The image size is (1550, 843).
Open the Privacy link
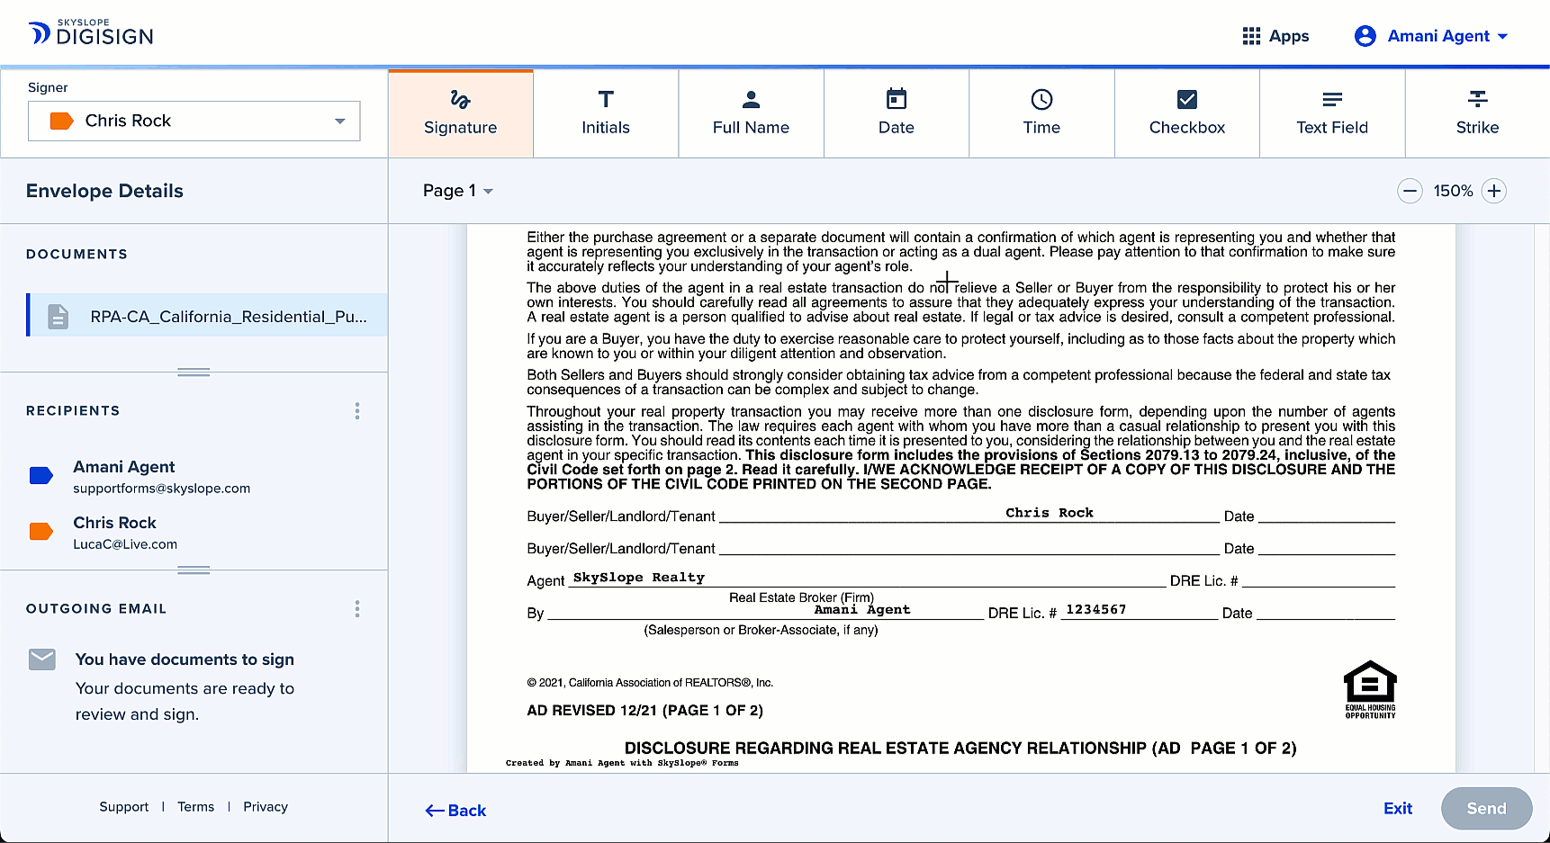[266, 807]
